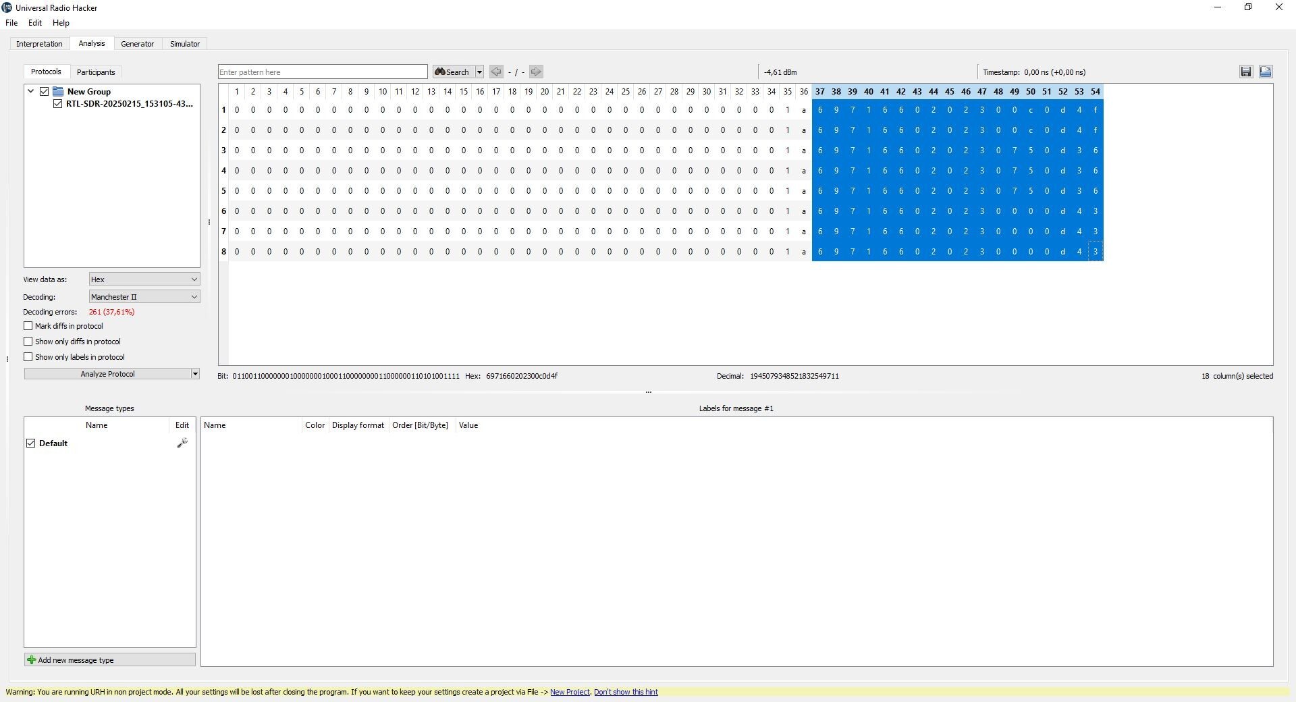Click the decimal value 1945079348521832549711

point(794,376)
